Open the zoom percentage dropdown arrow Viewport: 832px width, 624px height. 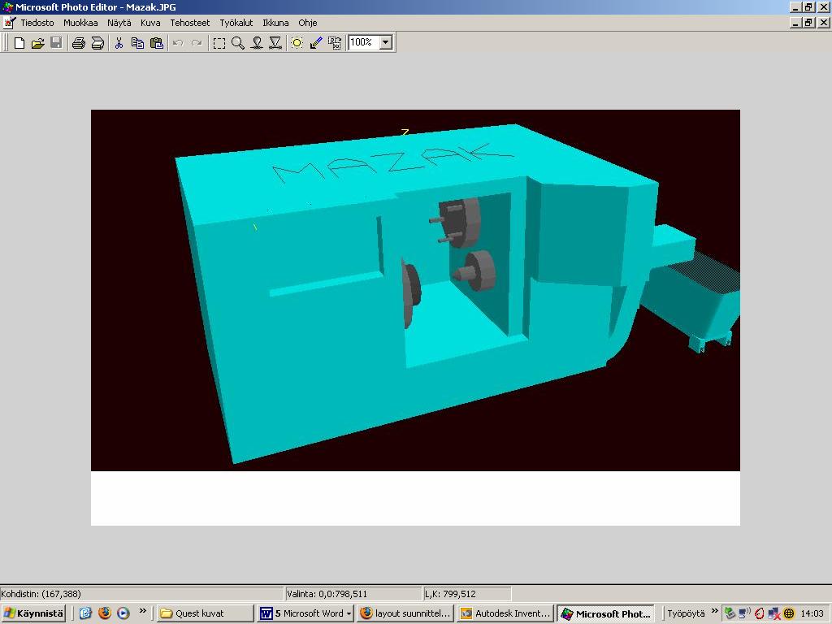(386, 42)
